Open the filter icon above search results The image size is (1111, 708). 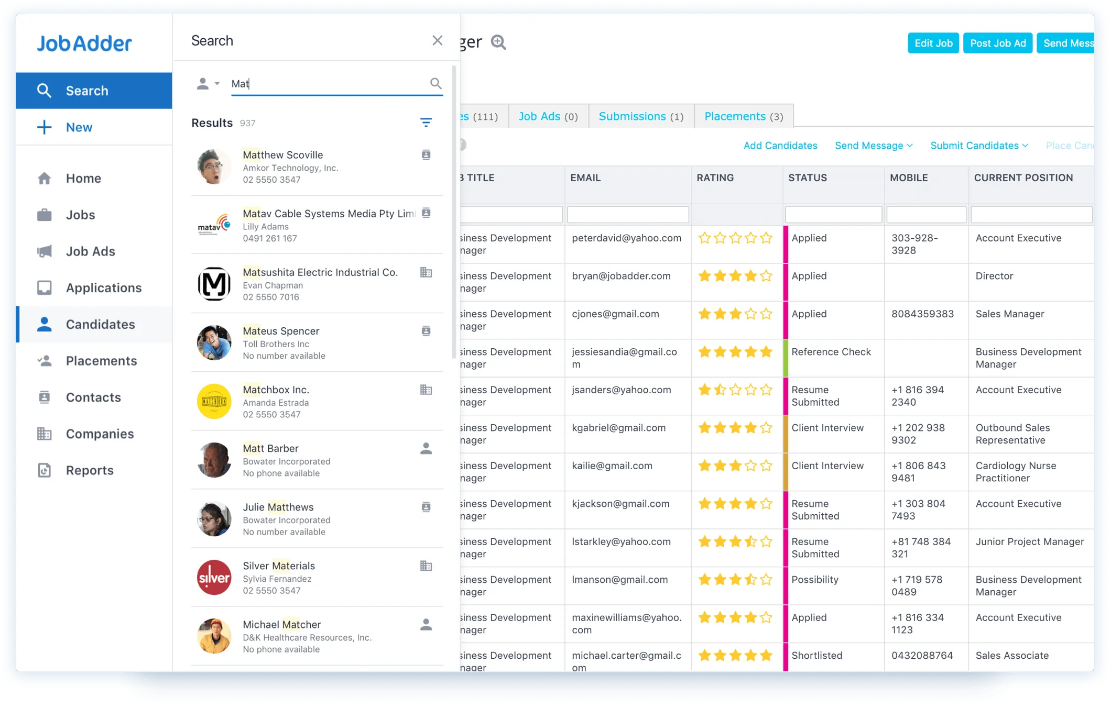[x=427, y=122]
